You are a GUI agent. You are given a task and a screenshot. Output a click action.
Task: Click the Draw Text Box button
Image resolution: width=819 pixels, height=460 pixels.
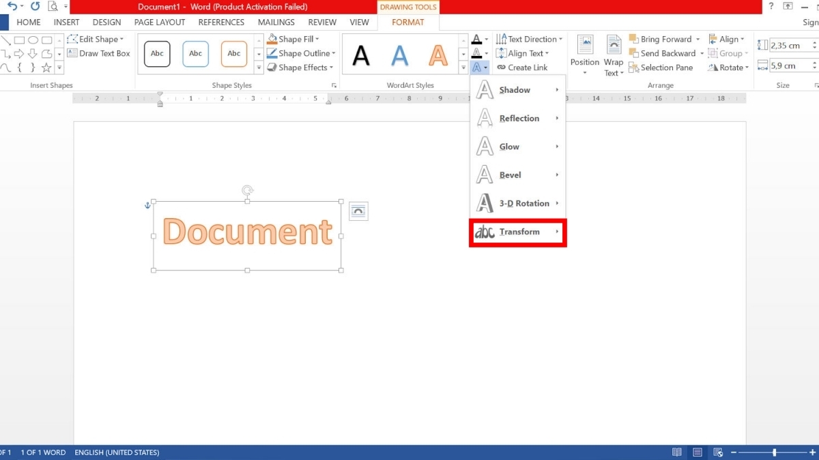click(99, 53)
